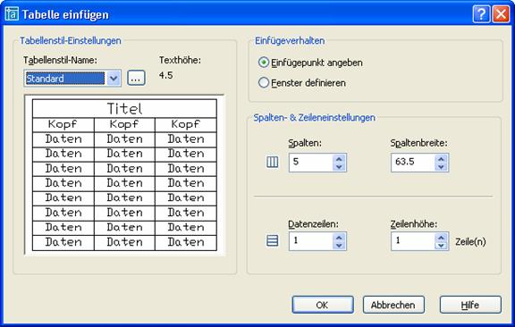
Task: Open table style dialog via ellipsis button
Action: coord(136,78)
